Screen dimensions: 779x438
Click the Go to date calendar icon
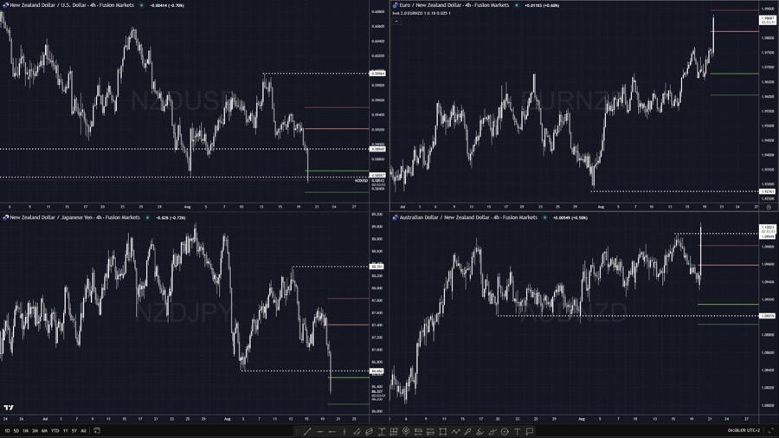point(97,430)
